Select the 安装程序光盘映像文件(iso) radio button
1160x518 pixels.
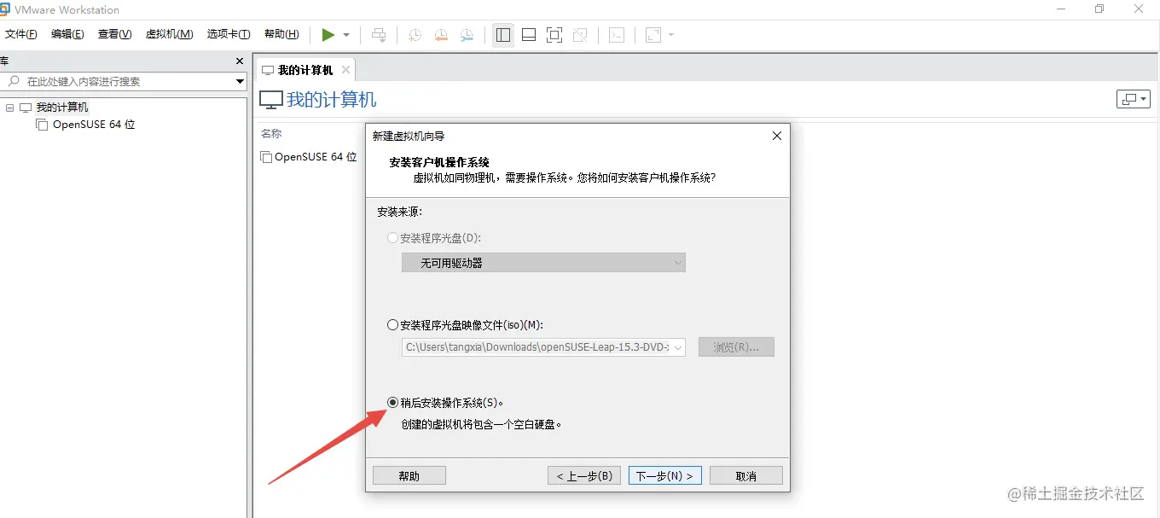[x=392, y=324]
